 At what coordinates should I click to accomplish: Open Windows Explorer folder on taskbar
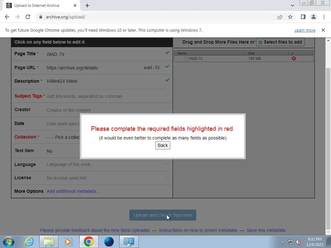point(49,242)
